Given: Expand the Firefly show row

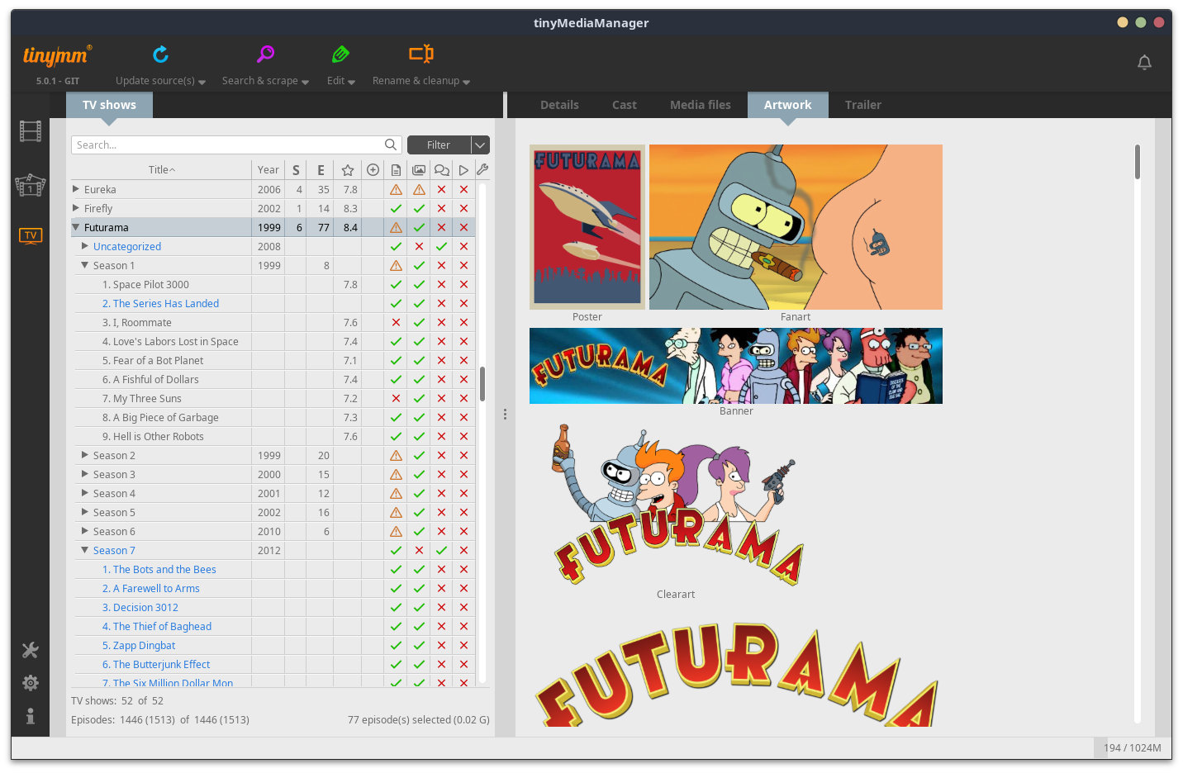Looking at the screenshot, I should tap(76, 208).
